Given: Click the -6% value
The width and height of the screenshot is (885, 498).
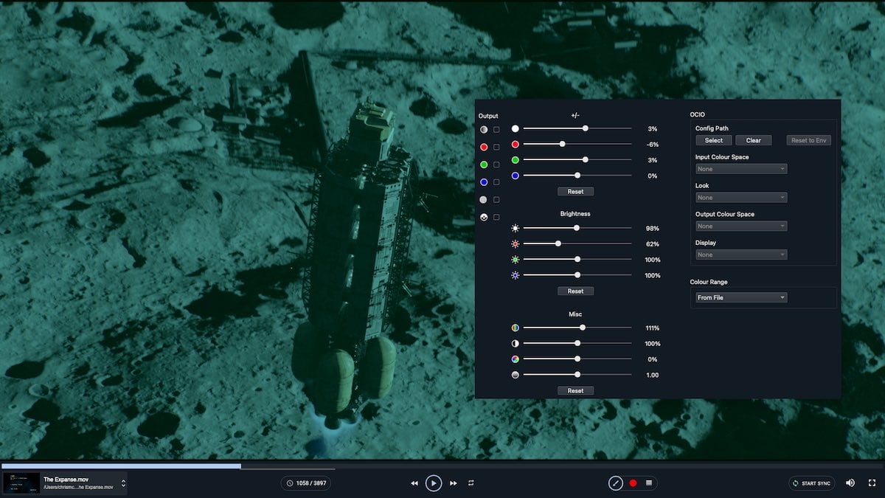Looking at the screenshot, I should 653,145.
